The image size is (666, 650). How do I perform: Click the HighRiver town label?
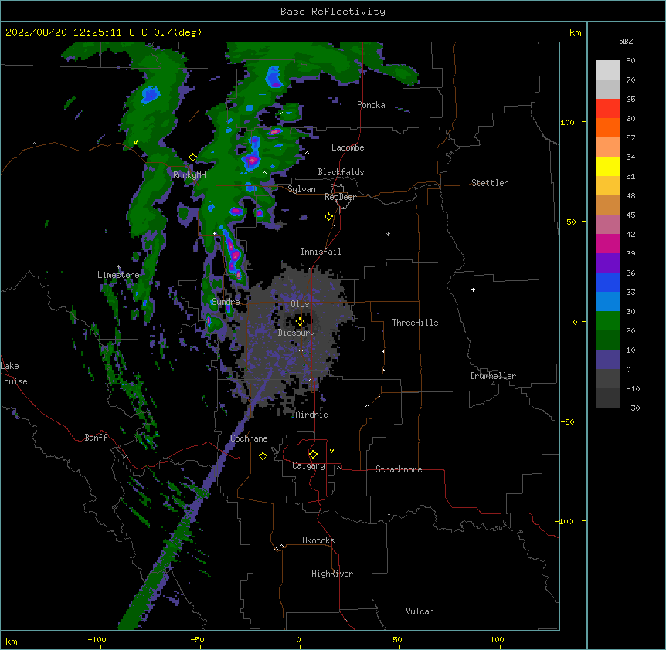(x=332, y=574)
